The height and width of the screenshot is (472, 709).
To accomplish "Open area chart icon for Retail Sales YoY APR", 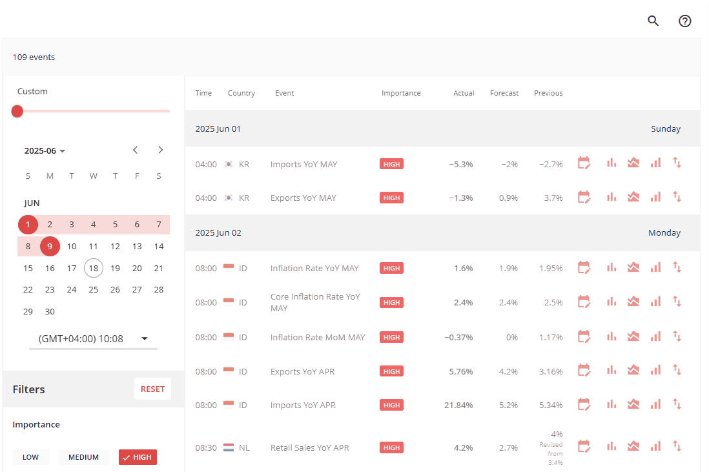I will click(633, 446).
